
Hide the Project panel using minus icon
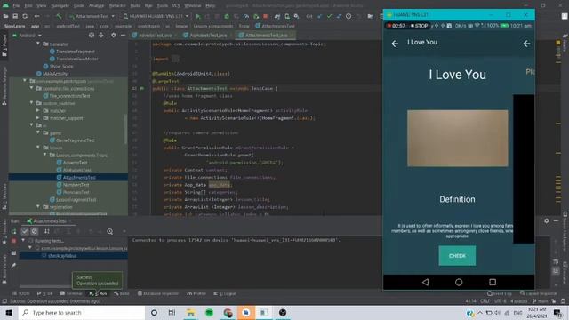click(x=123, y=36)
